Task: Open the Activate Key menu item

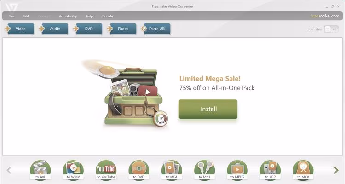Action: point(68,16)
